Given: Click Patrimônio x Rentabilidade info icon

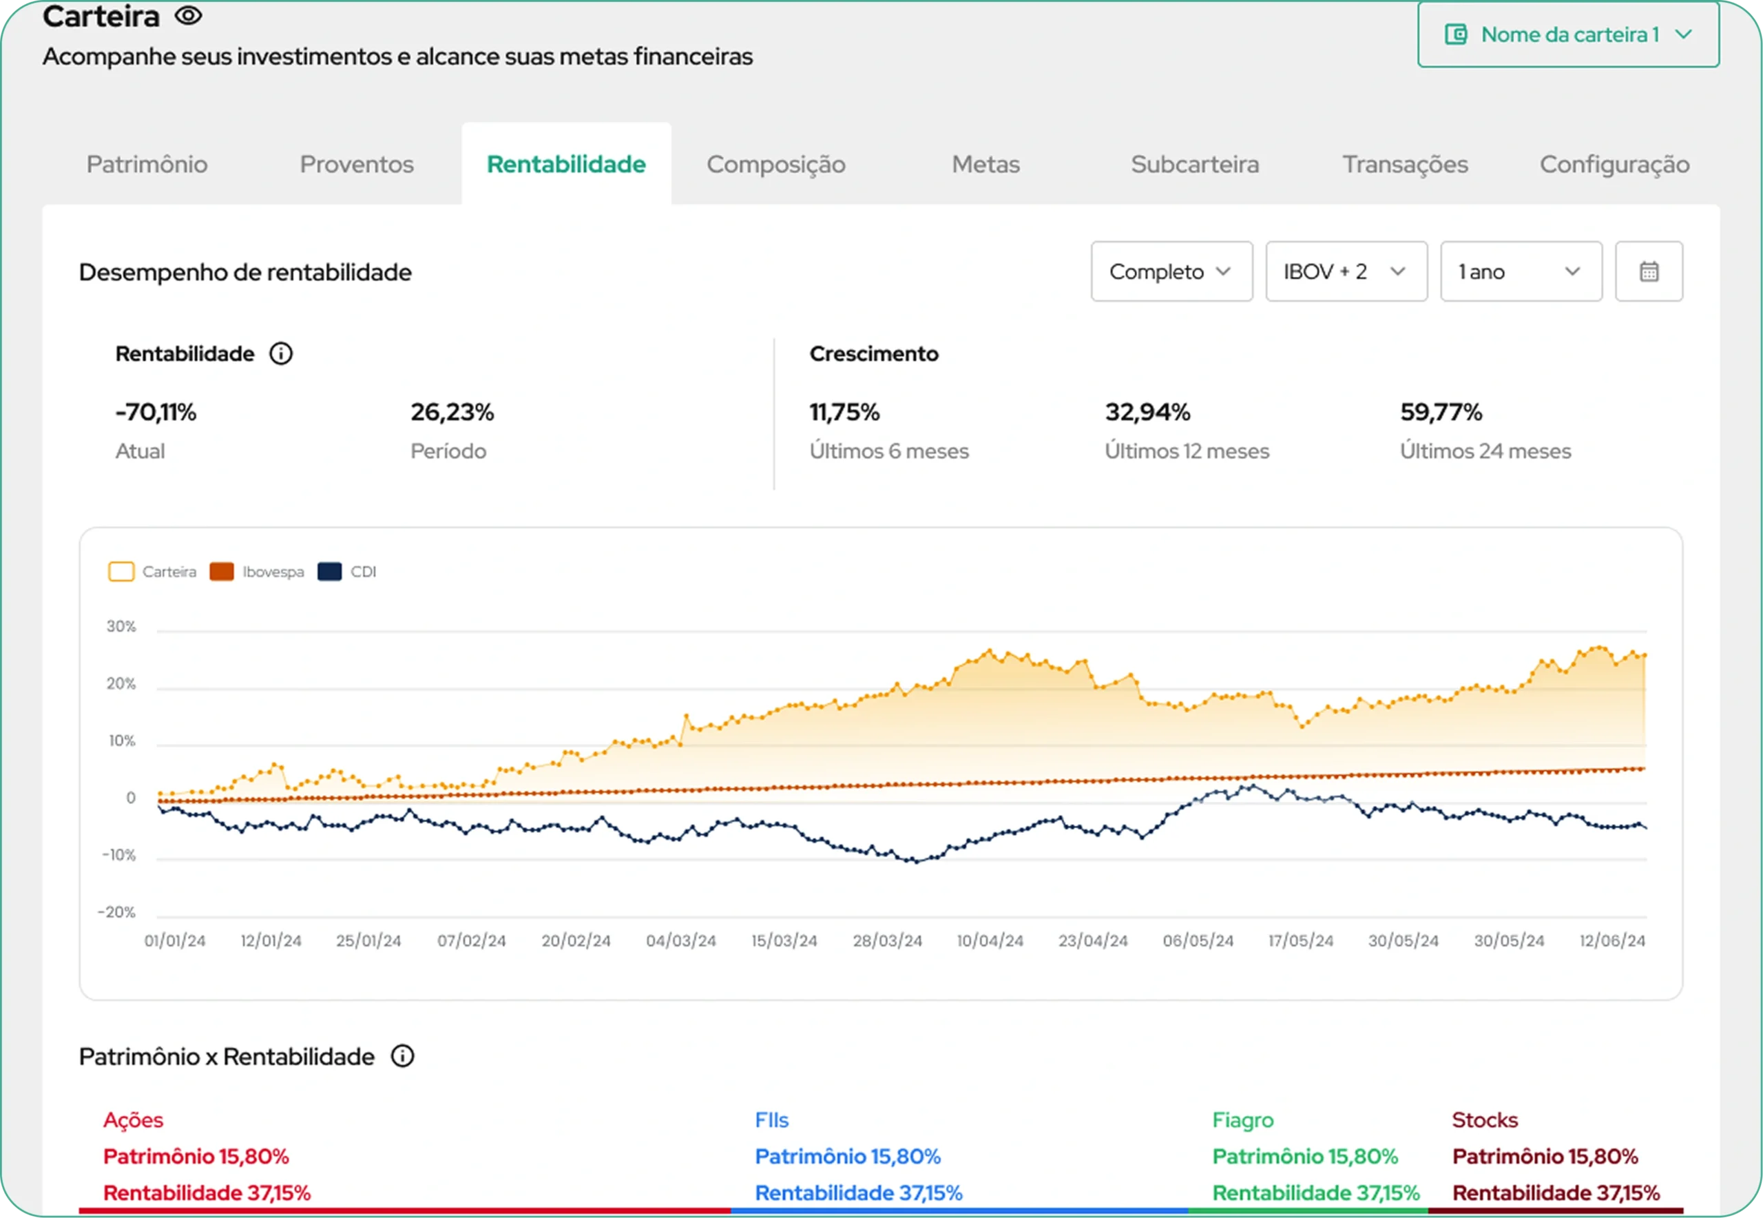Looking at the screenshot, I should [402, 1056].
